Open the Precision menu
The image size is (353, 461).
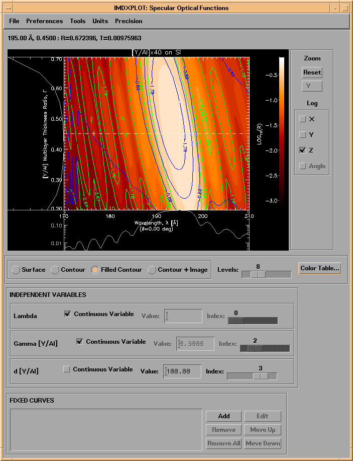[129, 21]
